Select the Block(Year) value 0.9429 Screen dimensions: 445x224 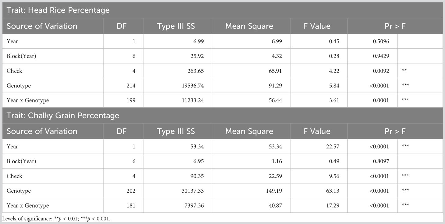point(381,56)
